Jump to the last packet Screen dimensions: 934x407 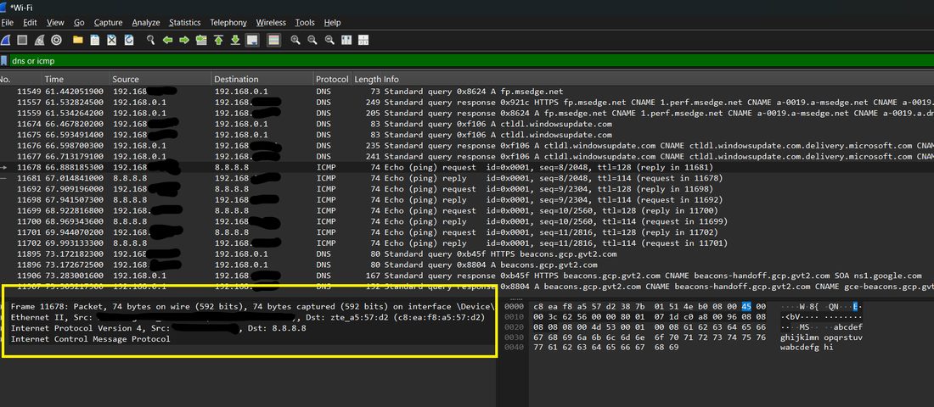pyautogui.click(x=235, y=41)
